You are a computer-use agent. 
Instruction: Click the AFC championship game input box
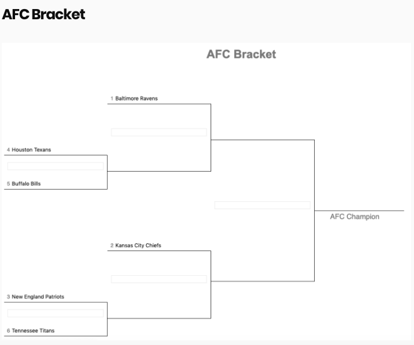coord(262,205)
